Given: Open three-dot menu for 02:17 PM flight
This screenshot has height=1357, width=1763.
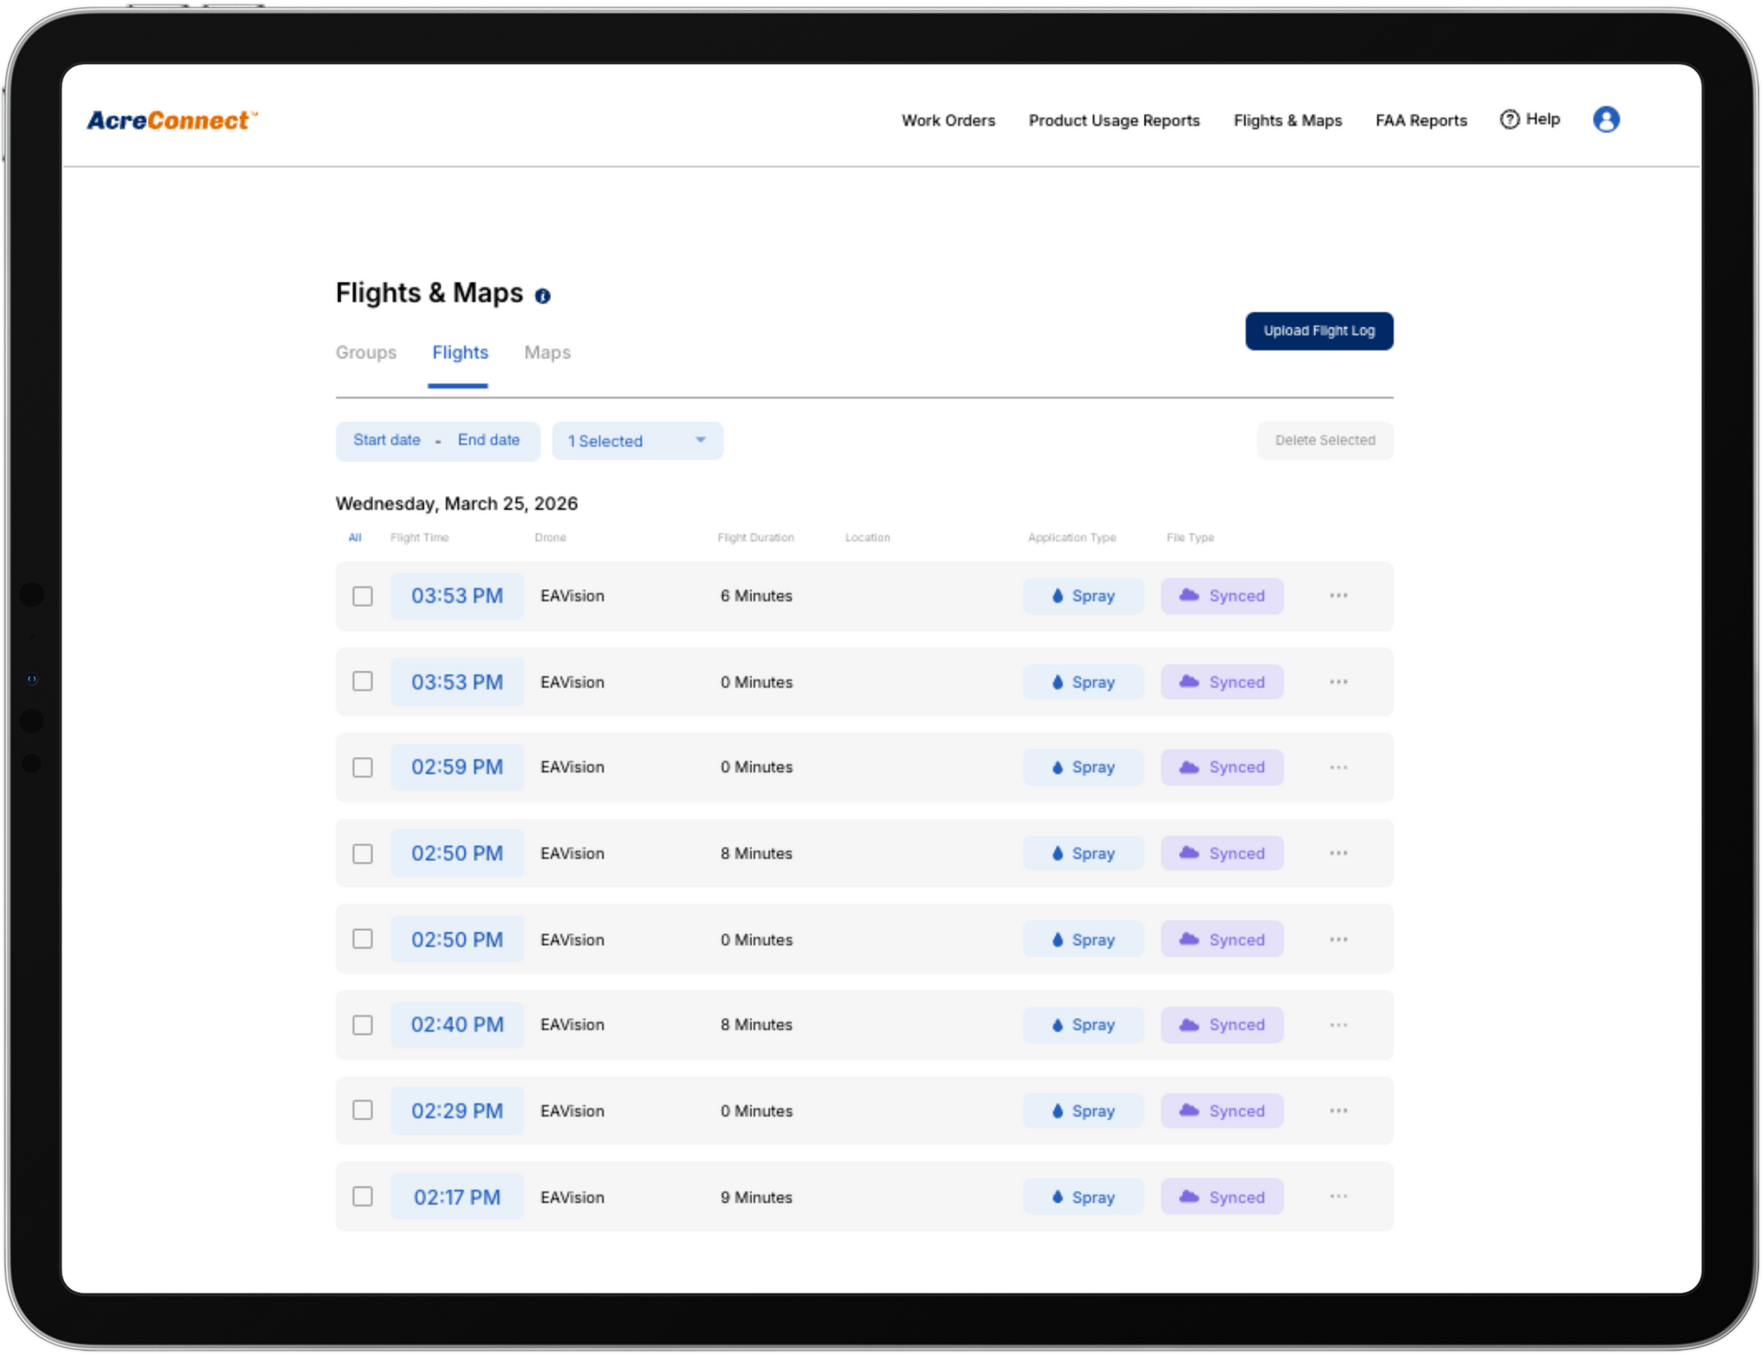Looking at the screenshot, I should point(1338,1196).
